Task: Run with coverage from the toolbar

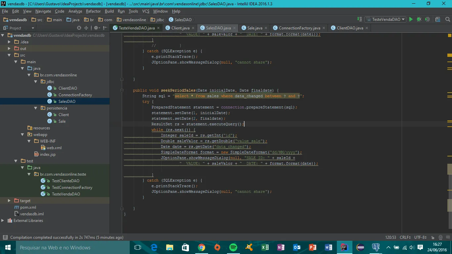Action: coord(428,20)
